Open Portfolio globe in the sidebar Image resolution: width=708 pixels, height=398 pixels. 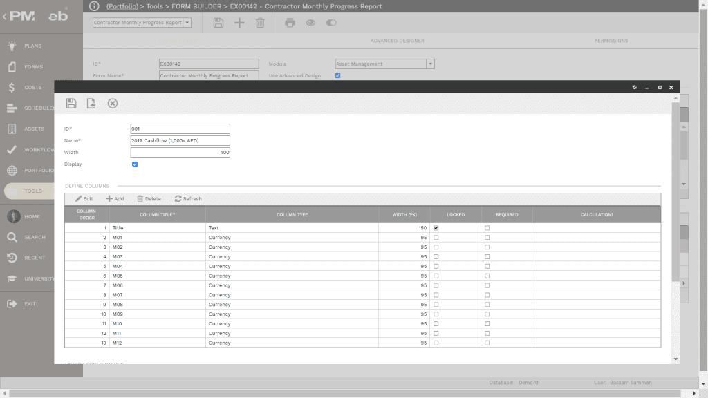pos(12,170)
